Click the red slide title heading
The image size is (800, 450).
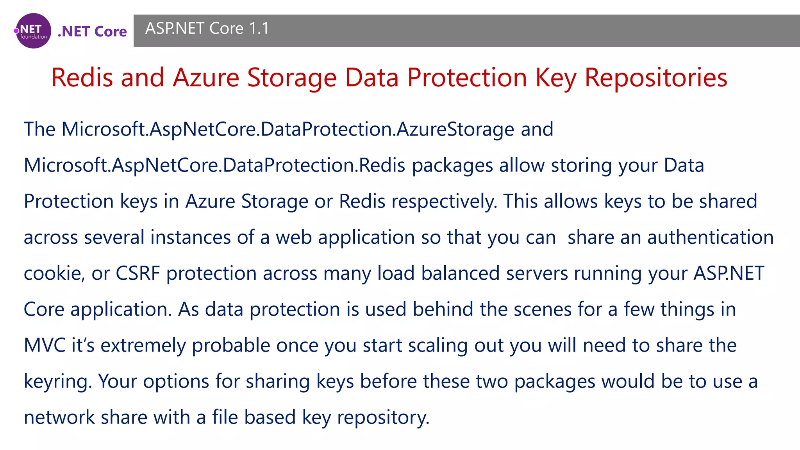click(389, 77)
